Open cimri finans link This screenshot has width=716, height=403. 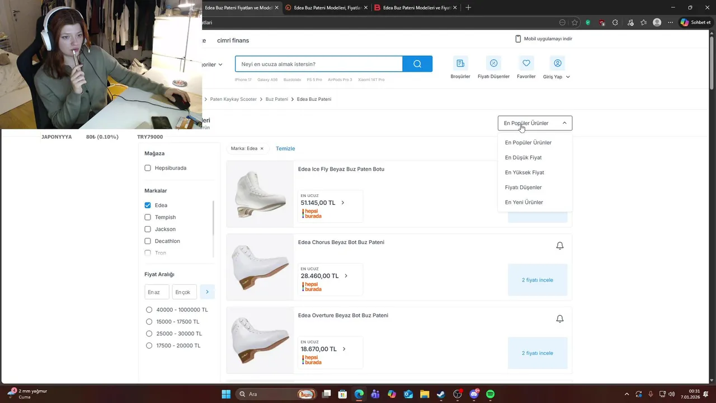click(x=233, y=40)
